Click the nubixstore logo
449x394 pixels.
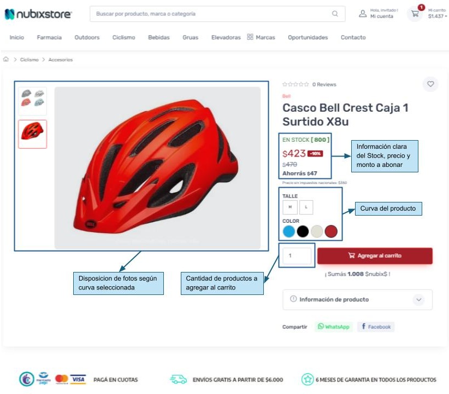pos(38,14)
